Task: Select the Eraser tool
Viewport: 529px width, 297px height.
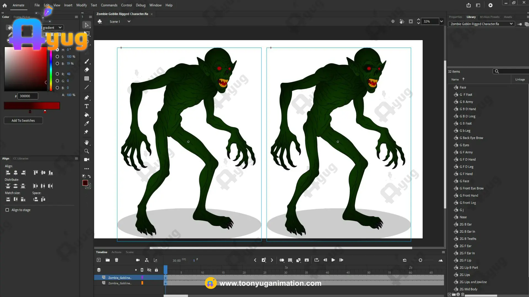Action: 87,70
